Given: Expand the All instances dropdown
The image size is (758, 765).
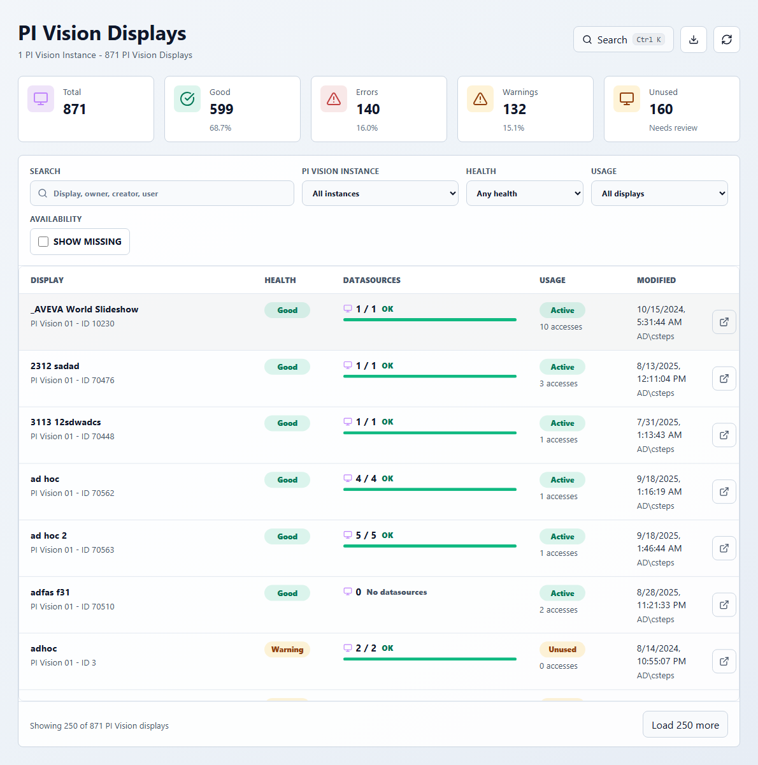Looking at the screenshot, I should [380, 193].
